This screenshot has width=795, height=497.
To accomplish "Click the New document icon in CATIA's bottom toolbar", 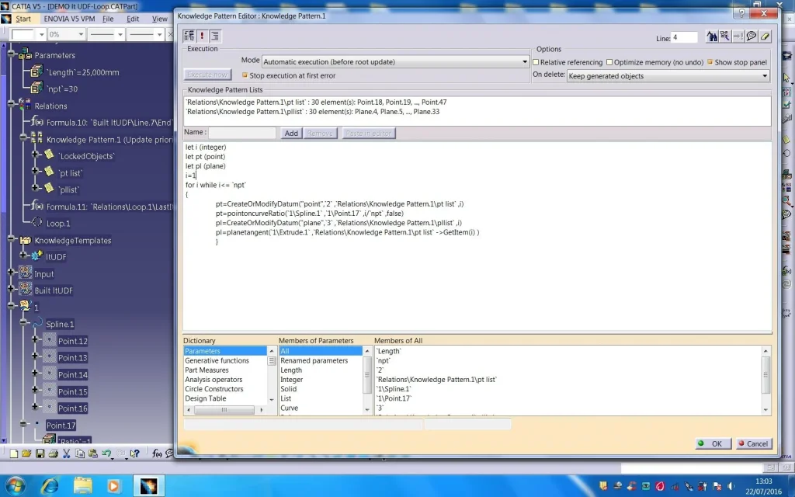I will tap(14, 454).
